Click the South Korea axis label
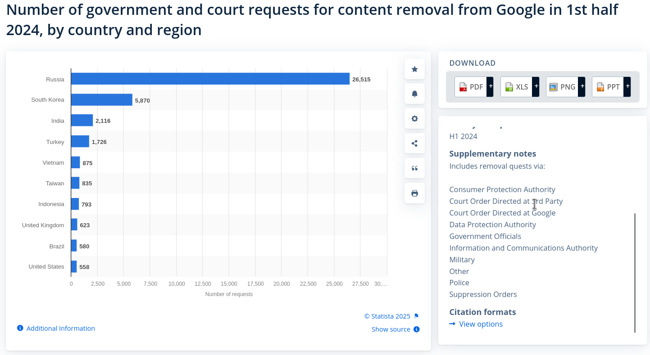Image resolution: width=650 pixels, height=355 pixels. tap(48, 99)
